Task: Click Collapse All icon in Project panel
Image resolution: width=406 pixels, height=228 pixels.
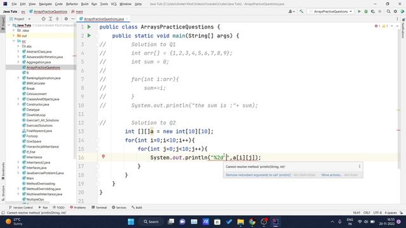Action: (x=57, y=19)
